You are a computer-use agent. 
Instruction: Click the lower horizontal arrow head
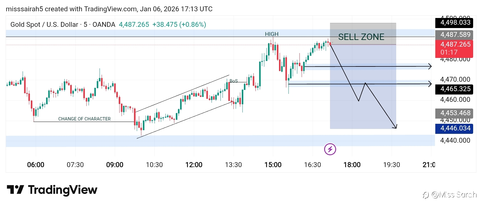430,84
